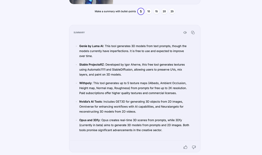This screenshot has height=155, width=262.
Task: Click the SUMMARY panel heading
Action: click(79, 33)
